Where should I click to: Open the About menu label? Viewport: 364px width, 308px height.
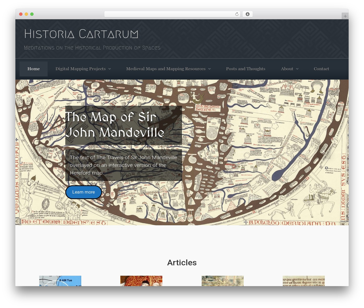[287, 69]
